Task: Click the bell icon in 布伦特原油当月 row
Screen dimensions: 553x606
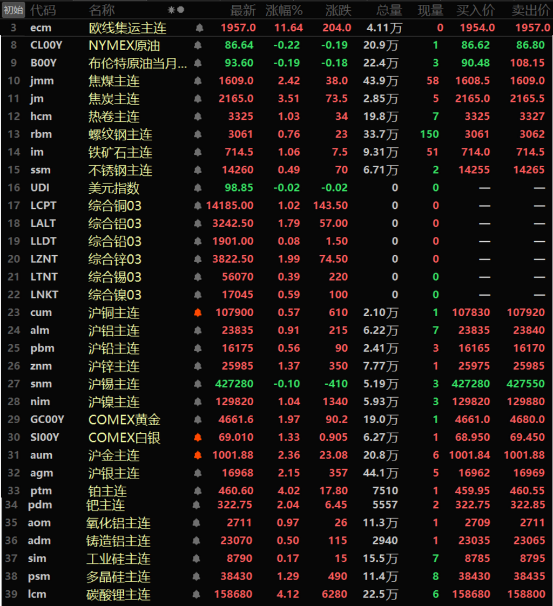Action: click(198, 63)
